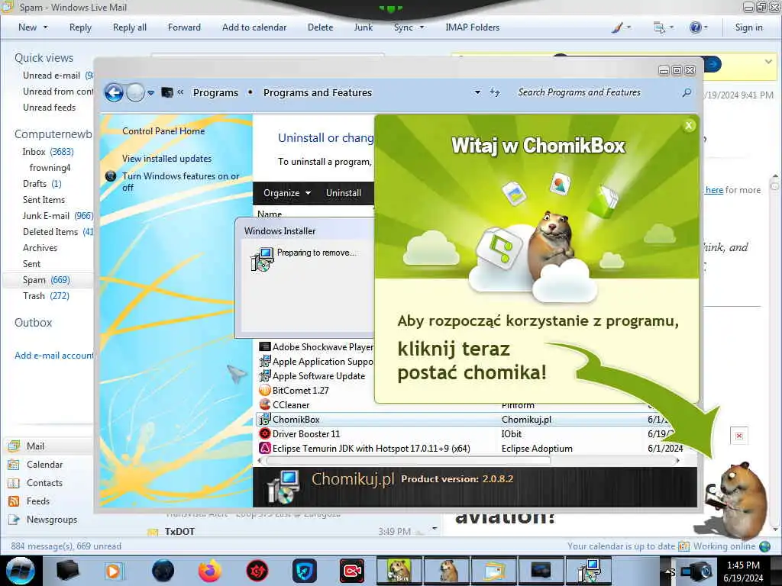This screenshot has width=782, height=586.
Task: Click the Windows Start button
Action: (x=21, y=571)
